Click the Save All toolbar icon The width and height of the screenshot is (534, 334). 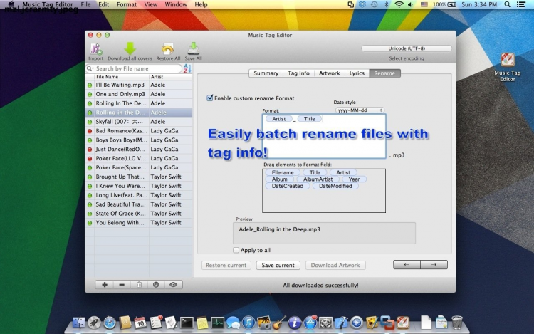tap(193, 48)
